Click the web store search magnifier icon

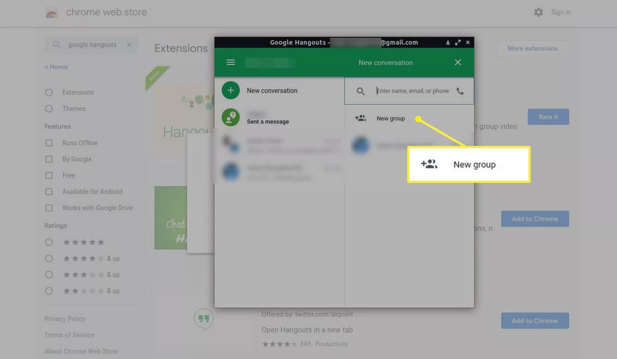click(57, 45)
